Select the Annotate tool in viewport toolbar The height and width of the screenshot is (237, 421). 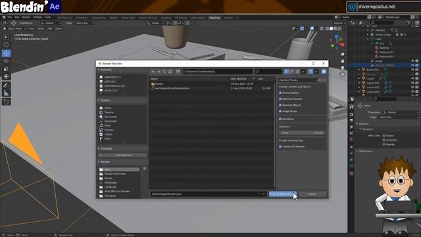(x=6, y=85)
